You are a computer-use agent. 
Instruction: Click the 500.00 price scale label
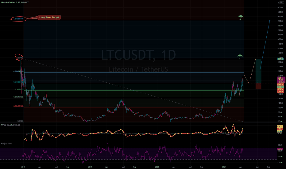(281, 35)
